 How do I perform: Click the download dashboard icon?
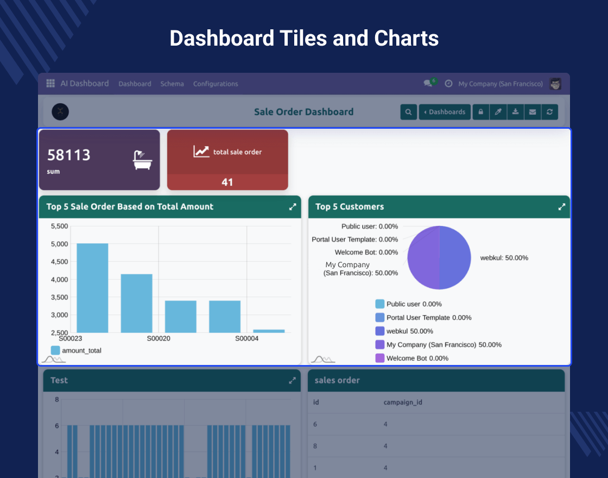515,112
